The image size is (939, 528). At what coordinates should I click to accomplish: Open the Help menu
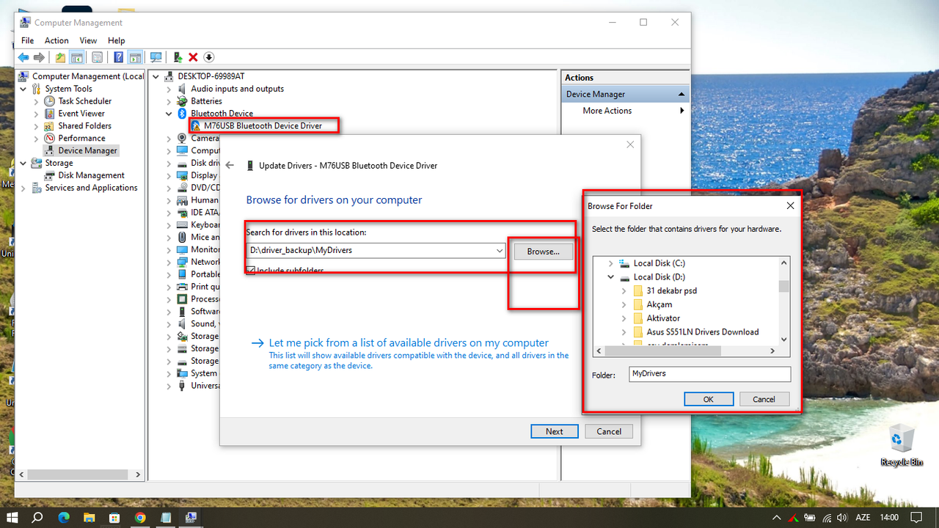116,41
